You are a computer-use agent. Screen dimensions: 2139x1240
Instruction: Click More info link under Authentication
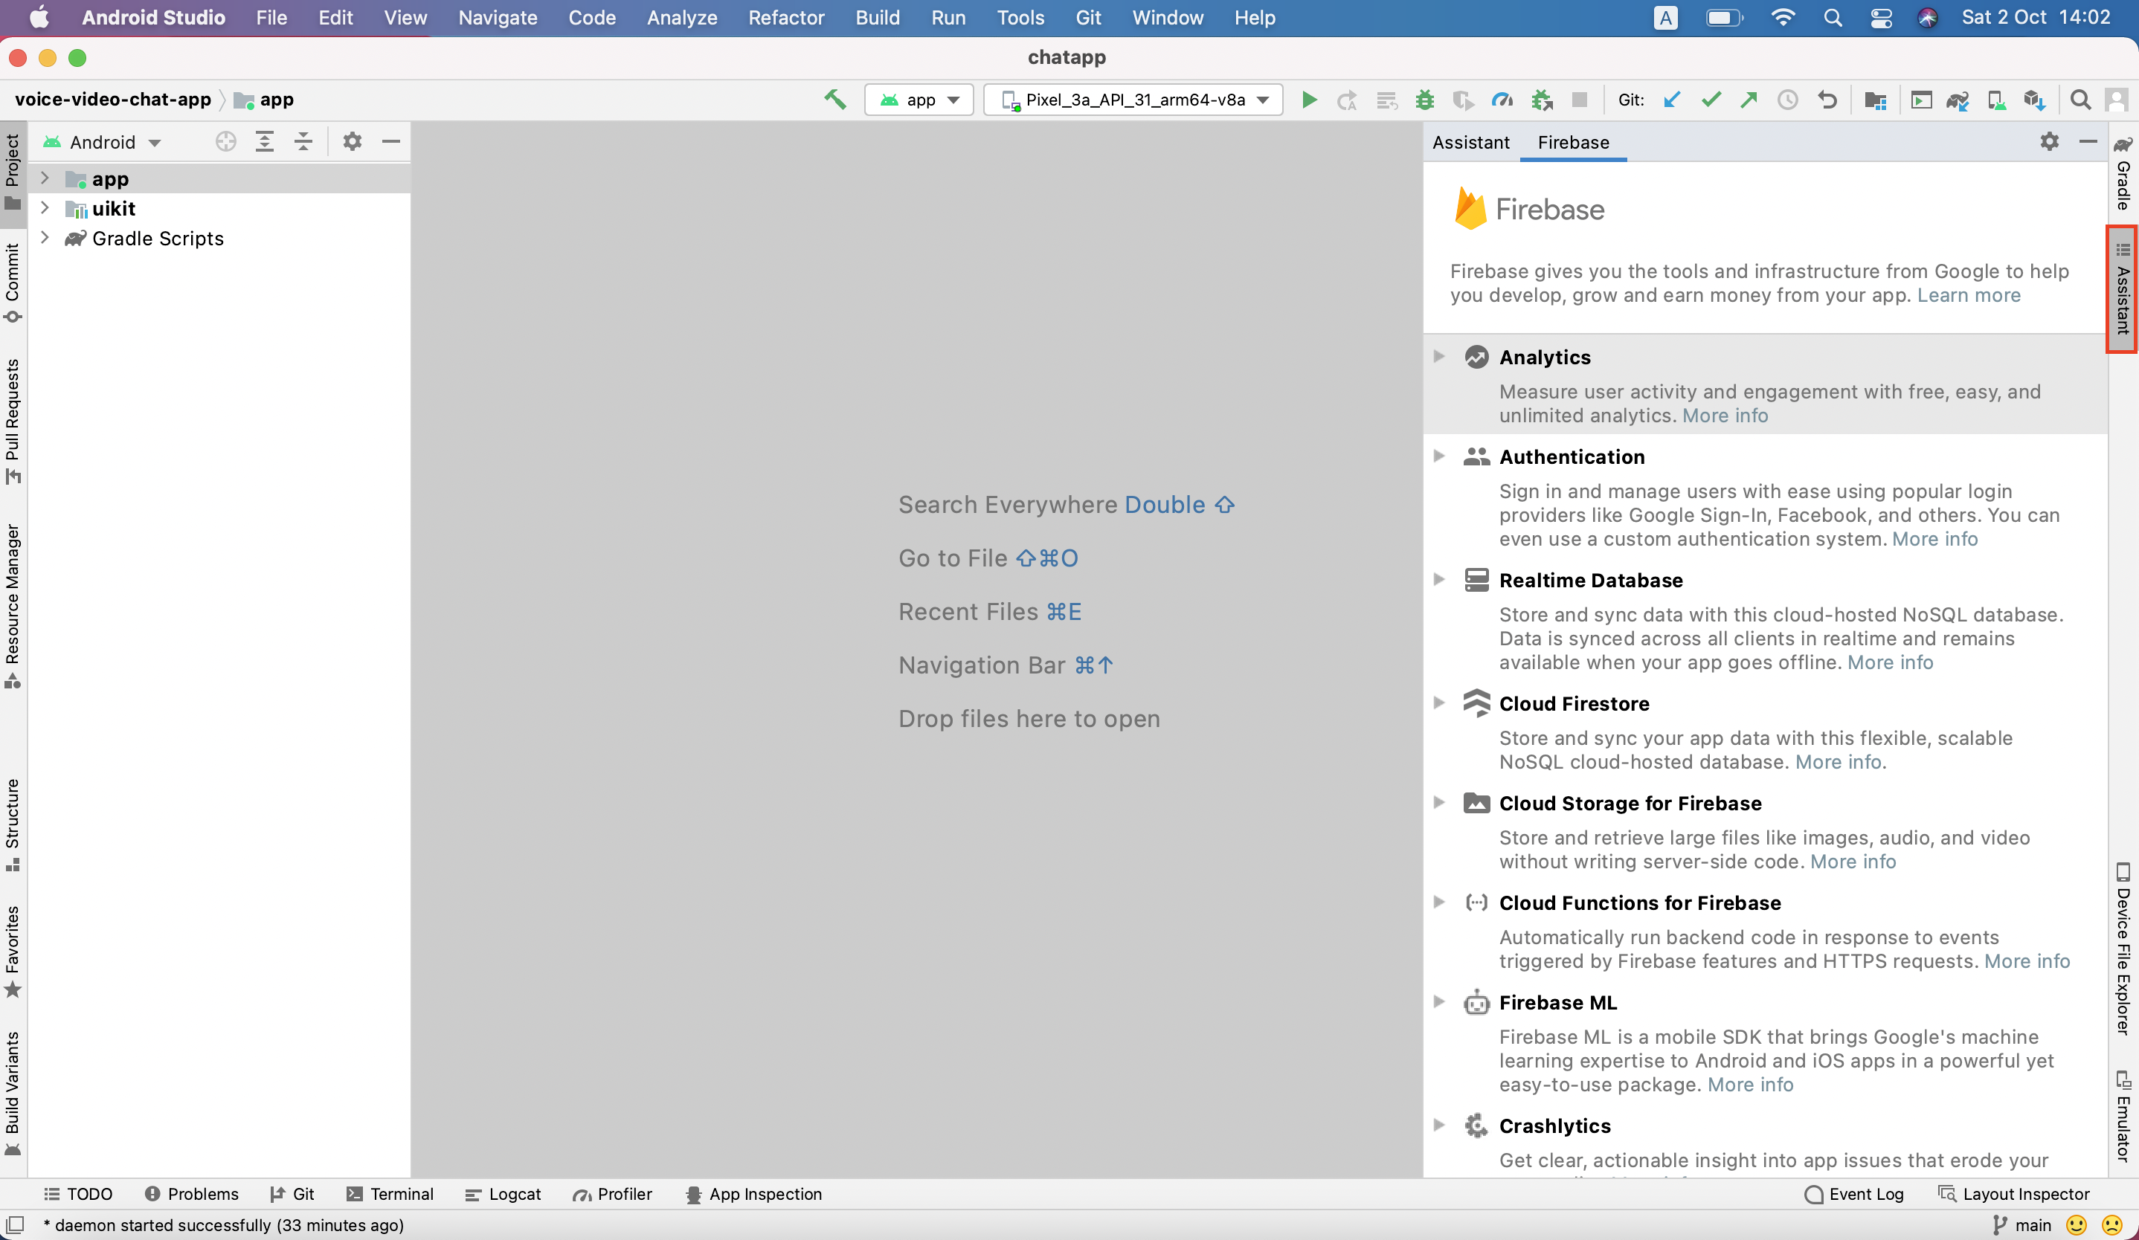click(x=1934, y=538)
